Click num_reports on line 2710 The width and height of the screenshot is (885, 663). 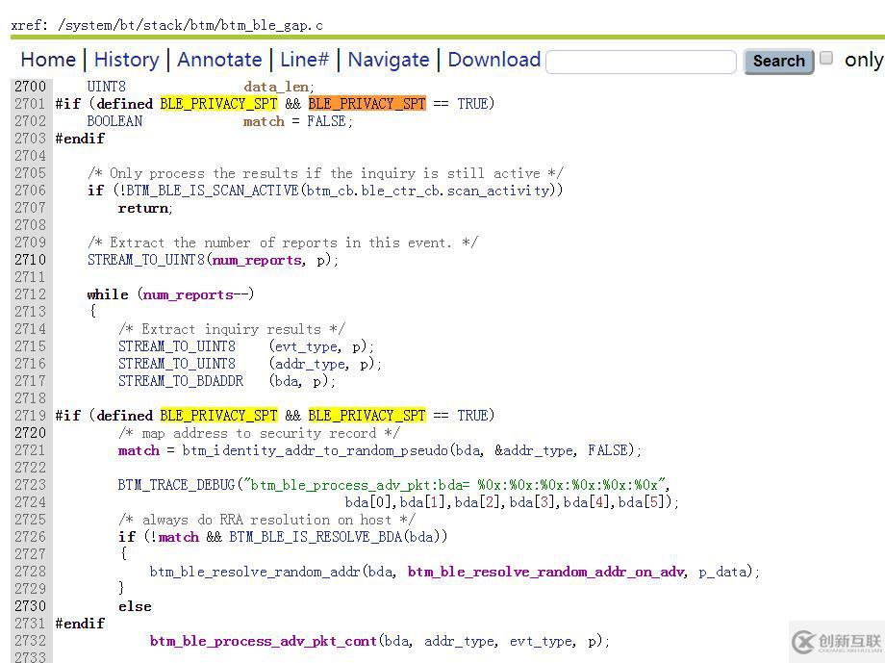(x=257, y=261)
